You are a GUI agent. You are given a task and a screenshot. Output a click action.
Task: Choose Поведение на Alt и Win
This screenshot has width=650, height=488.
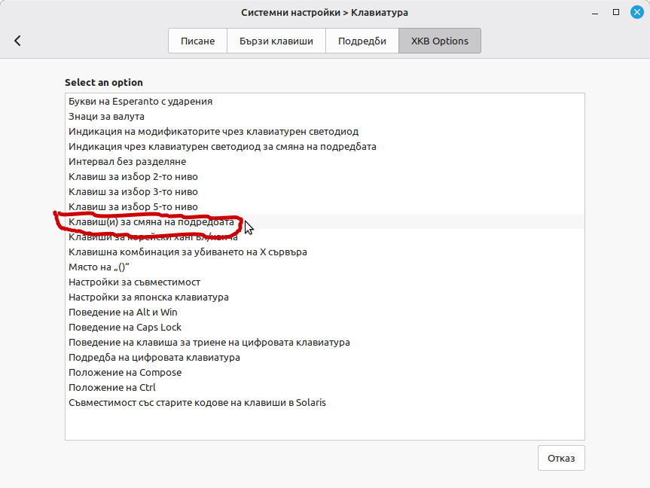click(325, 313)
